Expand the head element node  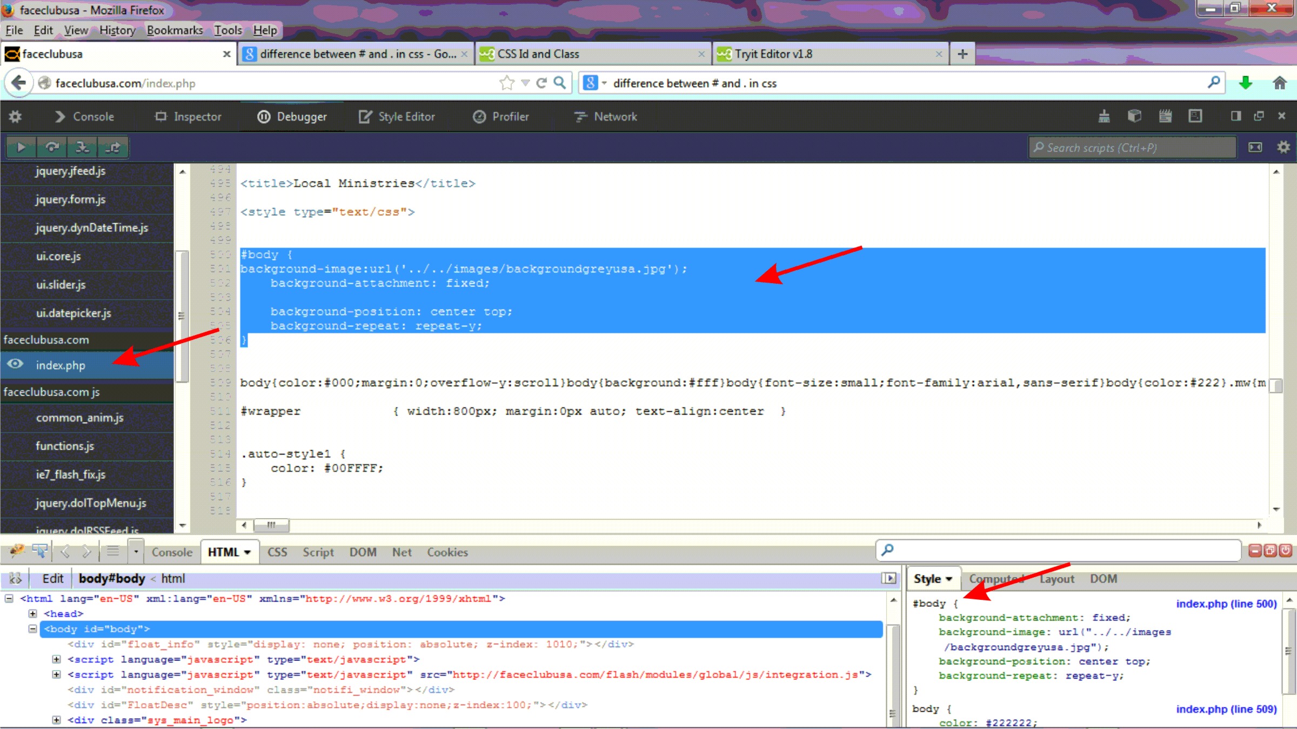(33, 613)
